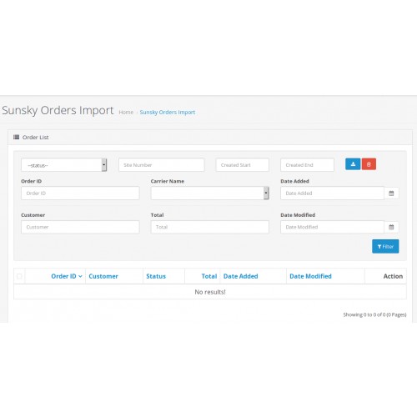Expand the --status-- dropdown
This screenshot has height=417, width=417.
click(x=64, y=165)
